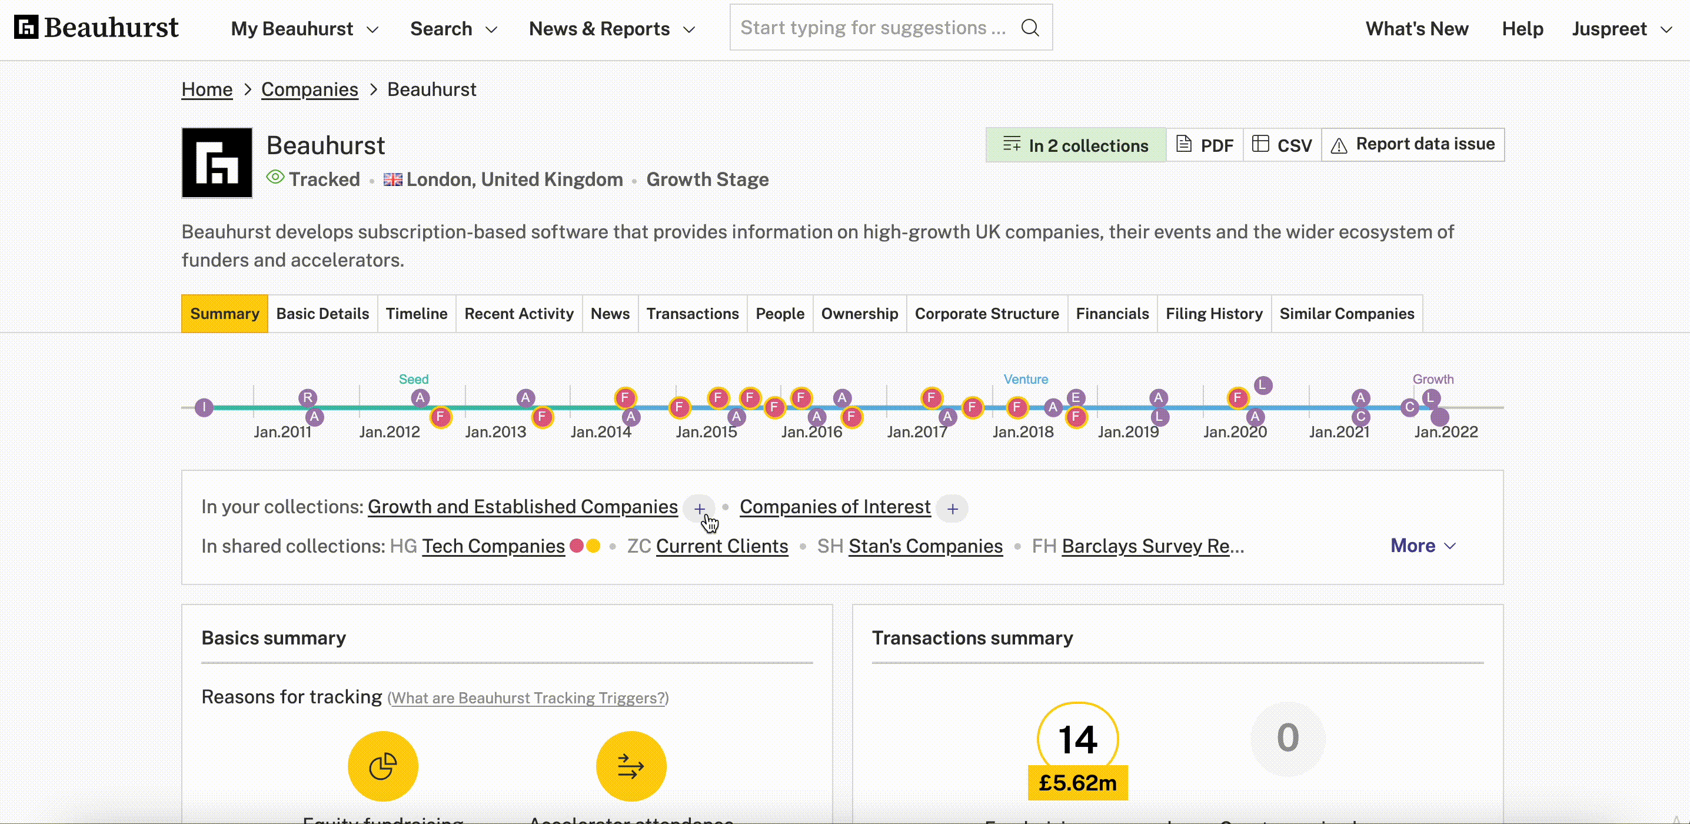Open the Barclays Survey shared collection
The image size is (1690, 824).
click(x=1153, y=546)
